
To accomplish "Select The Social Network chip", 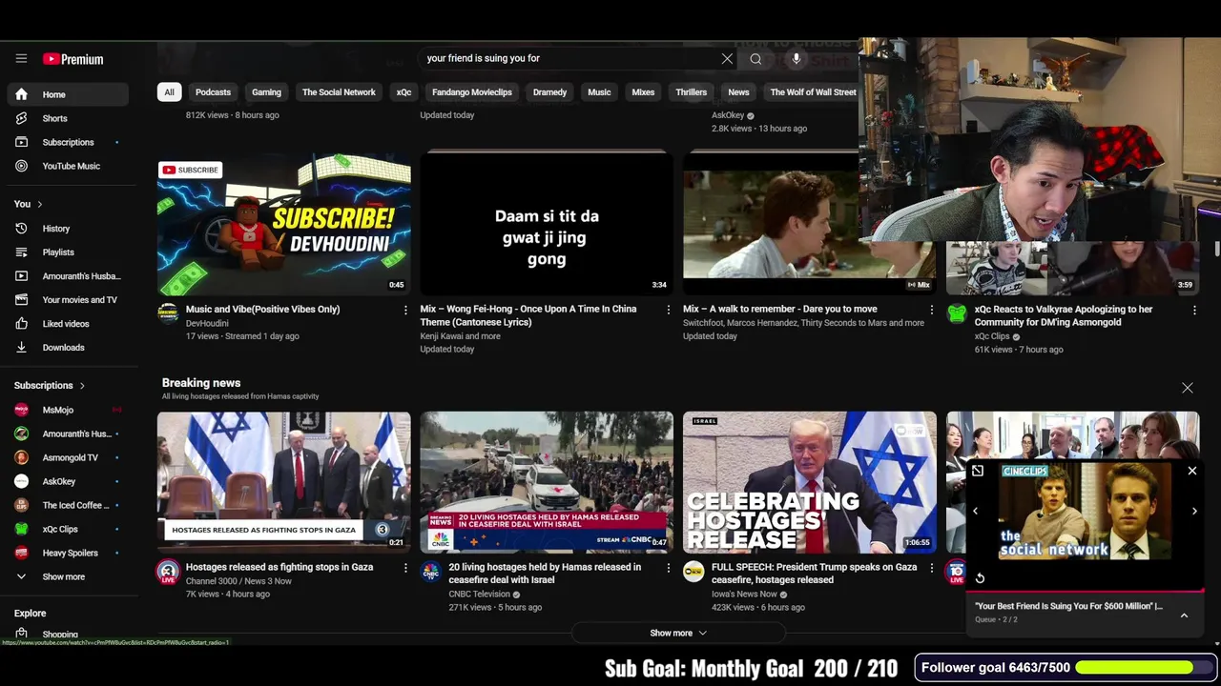I will point(339,92).
